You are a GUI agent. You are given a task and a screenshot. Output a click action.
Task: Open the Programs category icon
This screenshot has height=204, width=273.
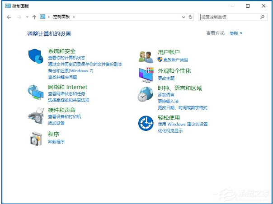(x=36, y=139)
